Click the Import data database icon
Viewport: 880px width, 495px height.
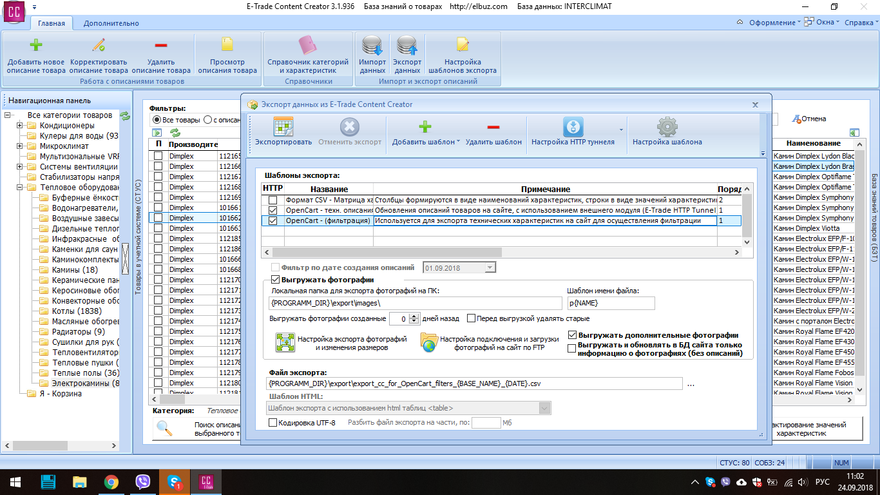[x=372, y=45]
